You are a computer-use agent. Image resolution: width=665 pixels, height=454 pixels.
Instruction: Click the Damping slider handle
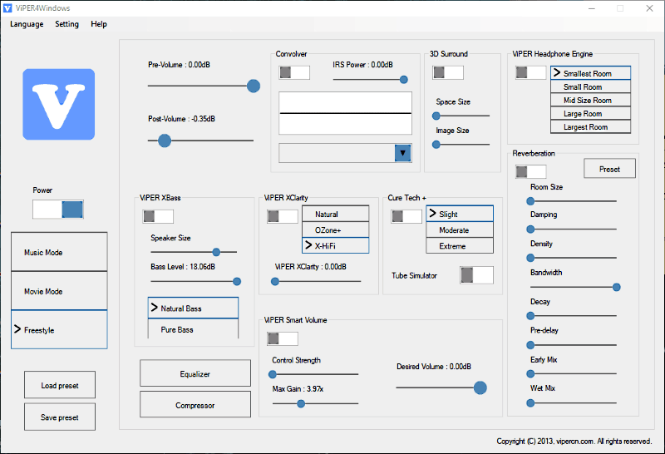coord(530,229)
